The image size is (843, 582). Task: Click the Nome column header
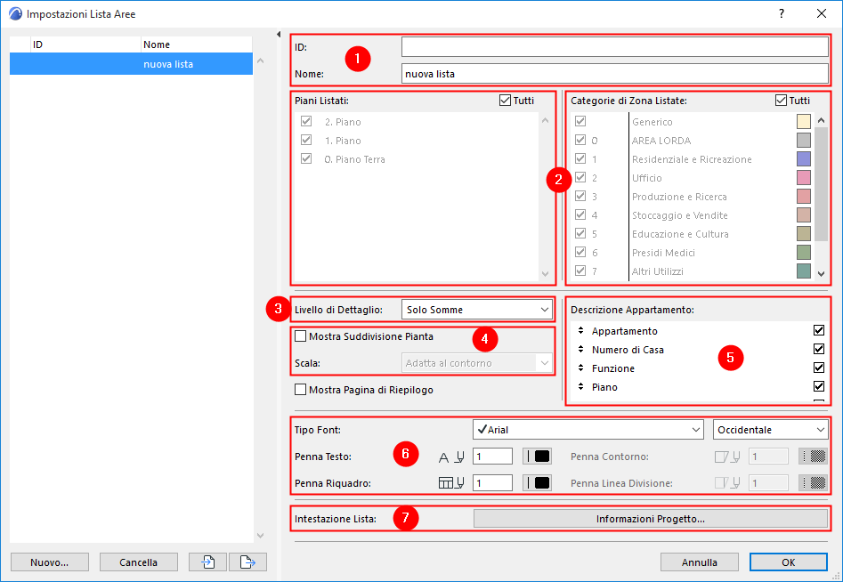(x=196, y=44)
